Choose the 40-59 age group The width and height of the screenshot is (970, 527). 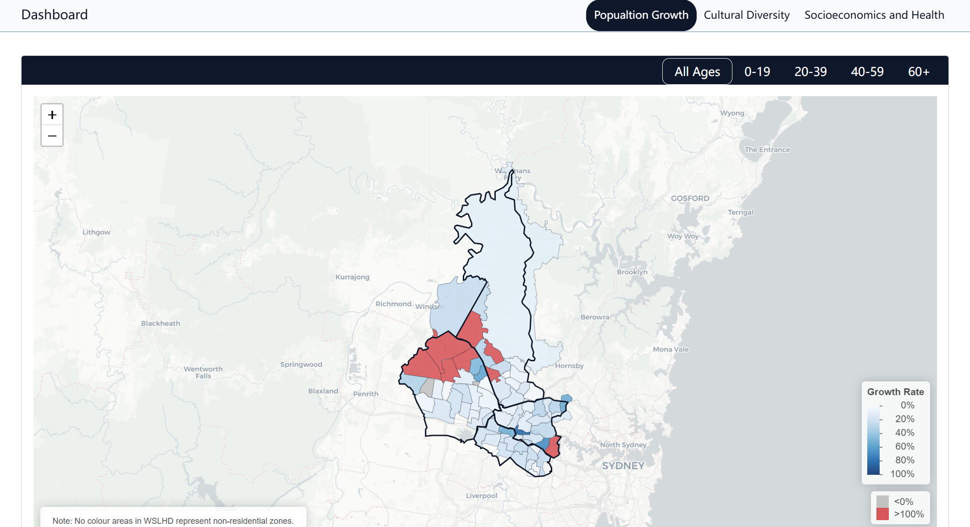867,71
